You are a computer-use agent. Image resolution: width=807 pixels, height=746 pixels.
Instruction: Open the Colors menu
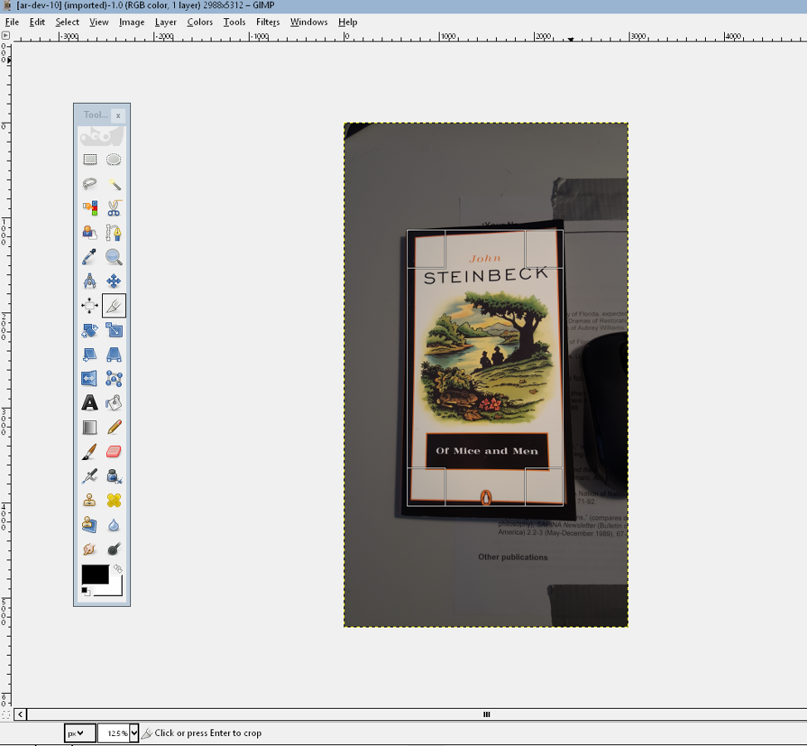tap(199, 22)
